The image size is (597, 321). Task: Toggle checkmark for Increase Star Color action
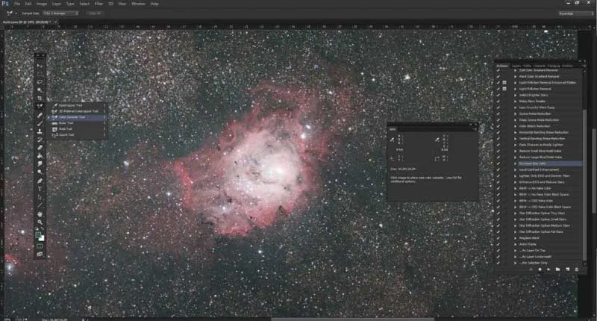[x=498, y=163]
